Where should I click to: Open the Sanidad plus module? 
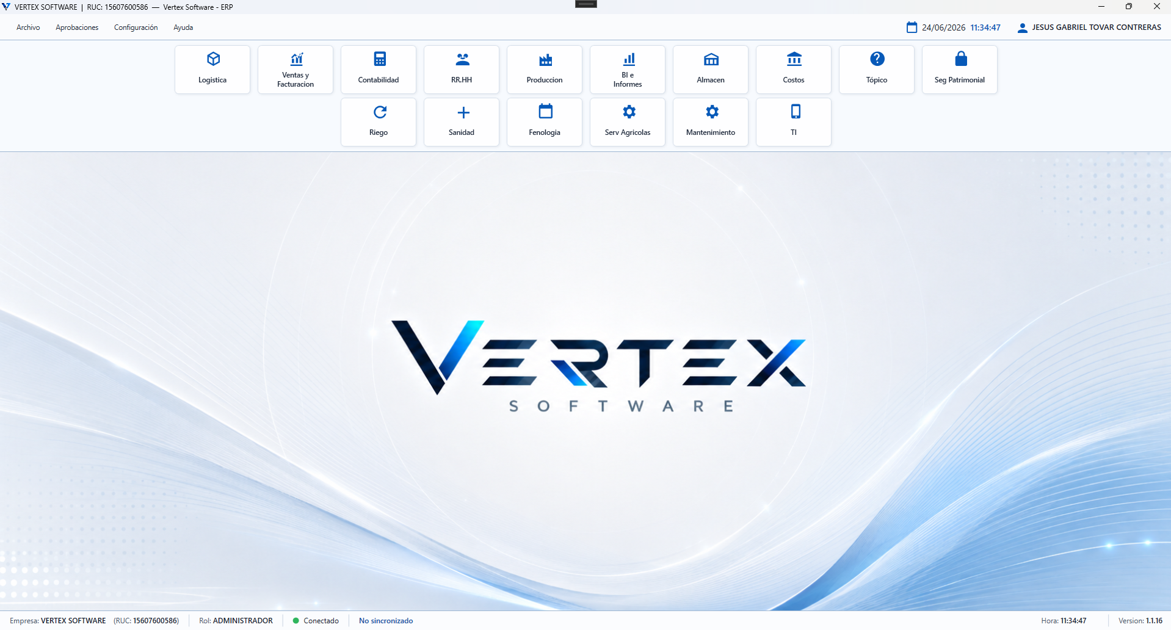pos(462,122)
